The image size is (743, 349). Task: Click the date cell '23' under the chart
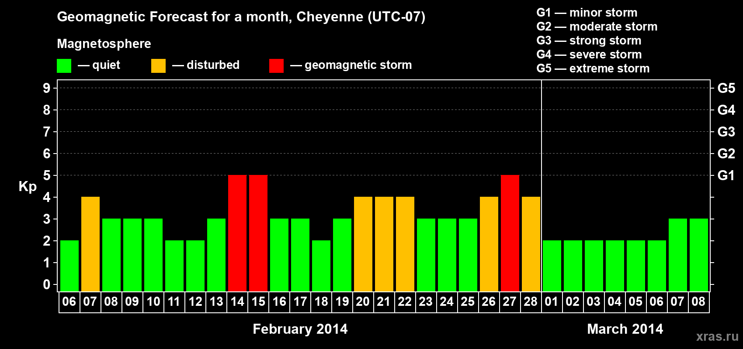click(x=426, y=302)
